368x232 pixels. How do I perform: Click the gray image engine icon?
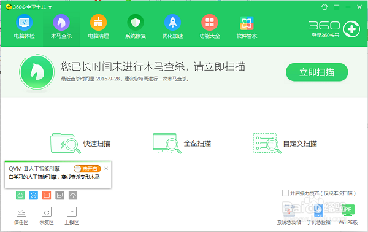(60, 195)
